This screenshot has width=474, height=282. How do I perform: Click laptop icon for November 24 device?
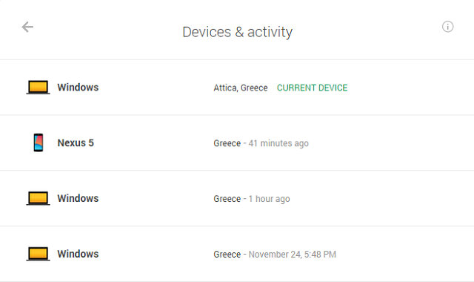[x=38, y=254]
